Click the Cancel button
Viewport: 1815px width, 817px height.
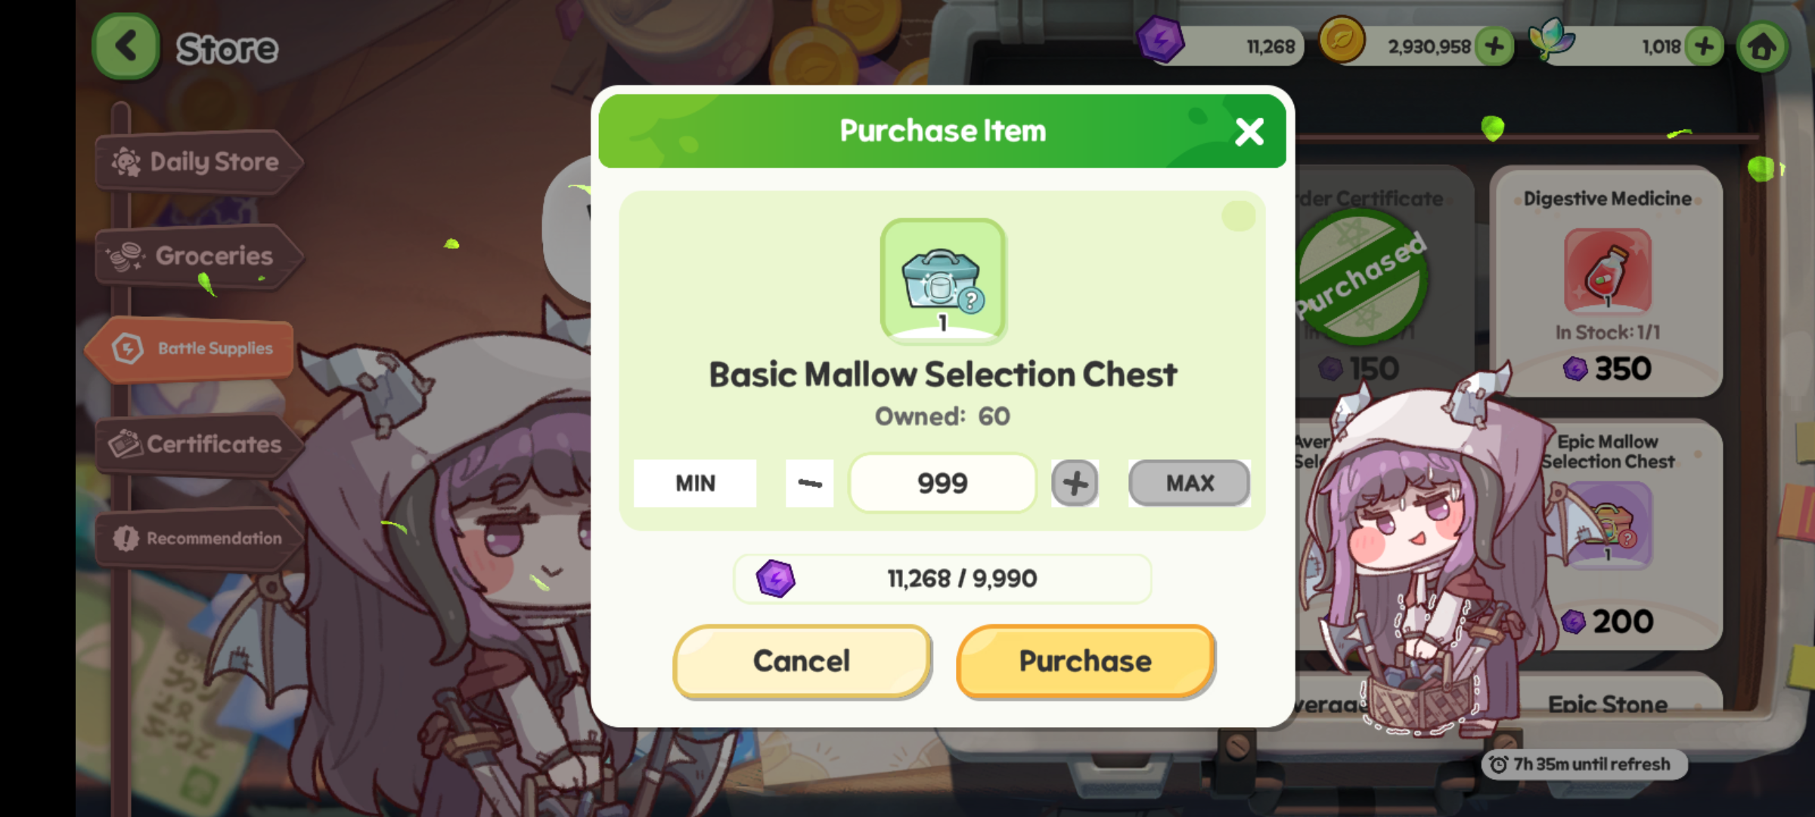pos(802,661)
